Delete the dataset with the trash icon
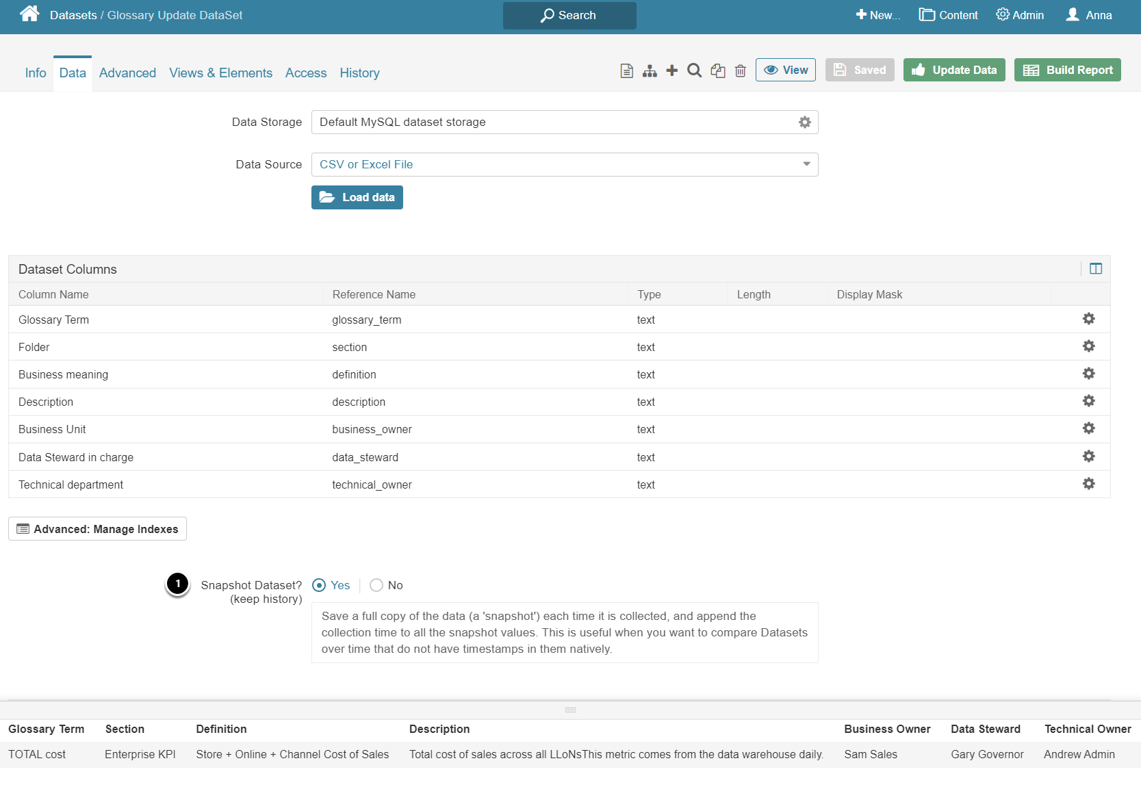 (740, 70)
